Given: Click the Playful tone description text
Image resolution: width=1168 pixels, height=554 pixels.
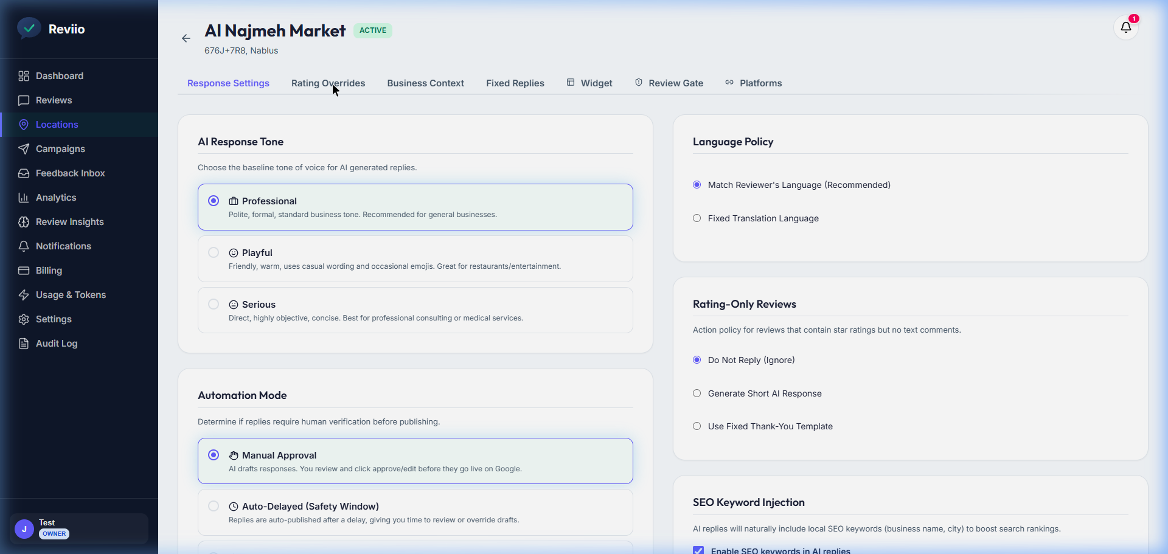Looking at the screenshot, I should pos(395,266).
